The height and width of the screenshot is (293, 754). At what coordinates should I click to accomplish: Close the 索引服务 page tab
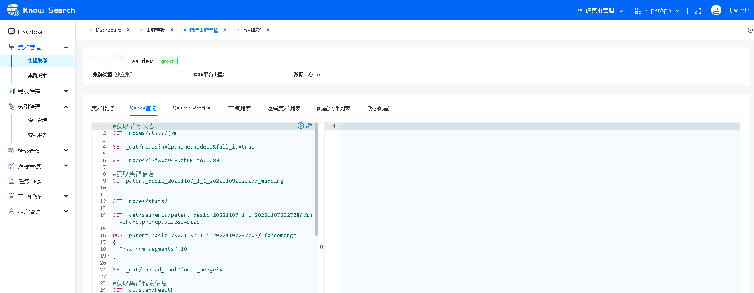pos(268,30)
